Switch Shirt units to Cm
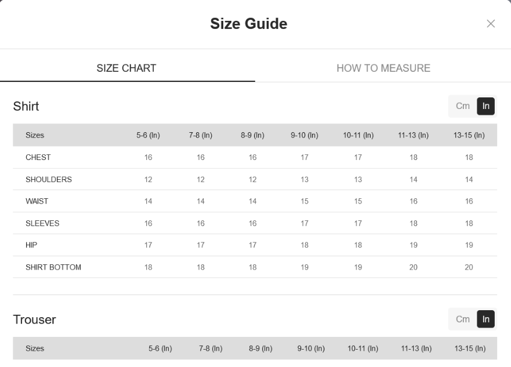Image resolution: width=511 pixels, height=367 pixels. click(462, 106)
